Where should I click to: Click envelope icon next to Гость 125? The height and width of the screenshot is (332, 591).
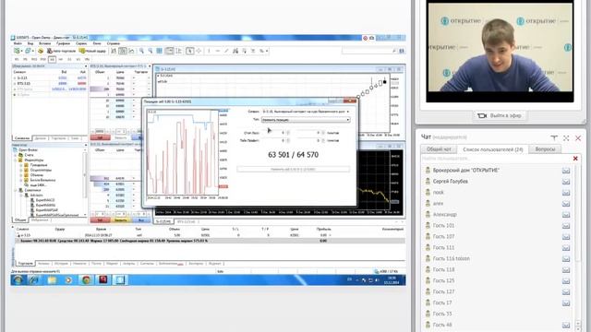pyautogui.click(x=566, y=280)
